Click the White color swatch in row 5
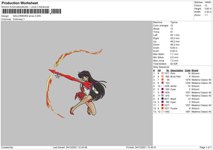The width and height of the screenshot is (213, 150). pos(163,86)
